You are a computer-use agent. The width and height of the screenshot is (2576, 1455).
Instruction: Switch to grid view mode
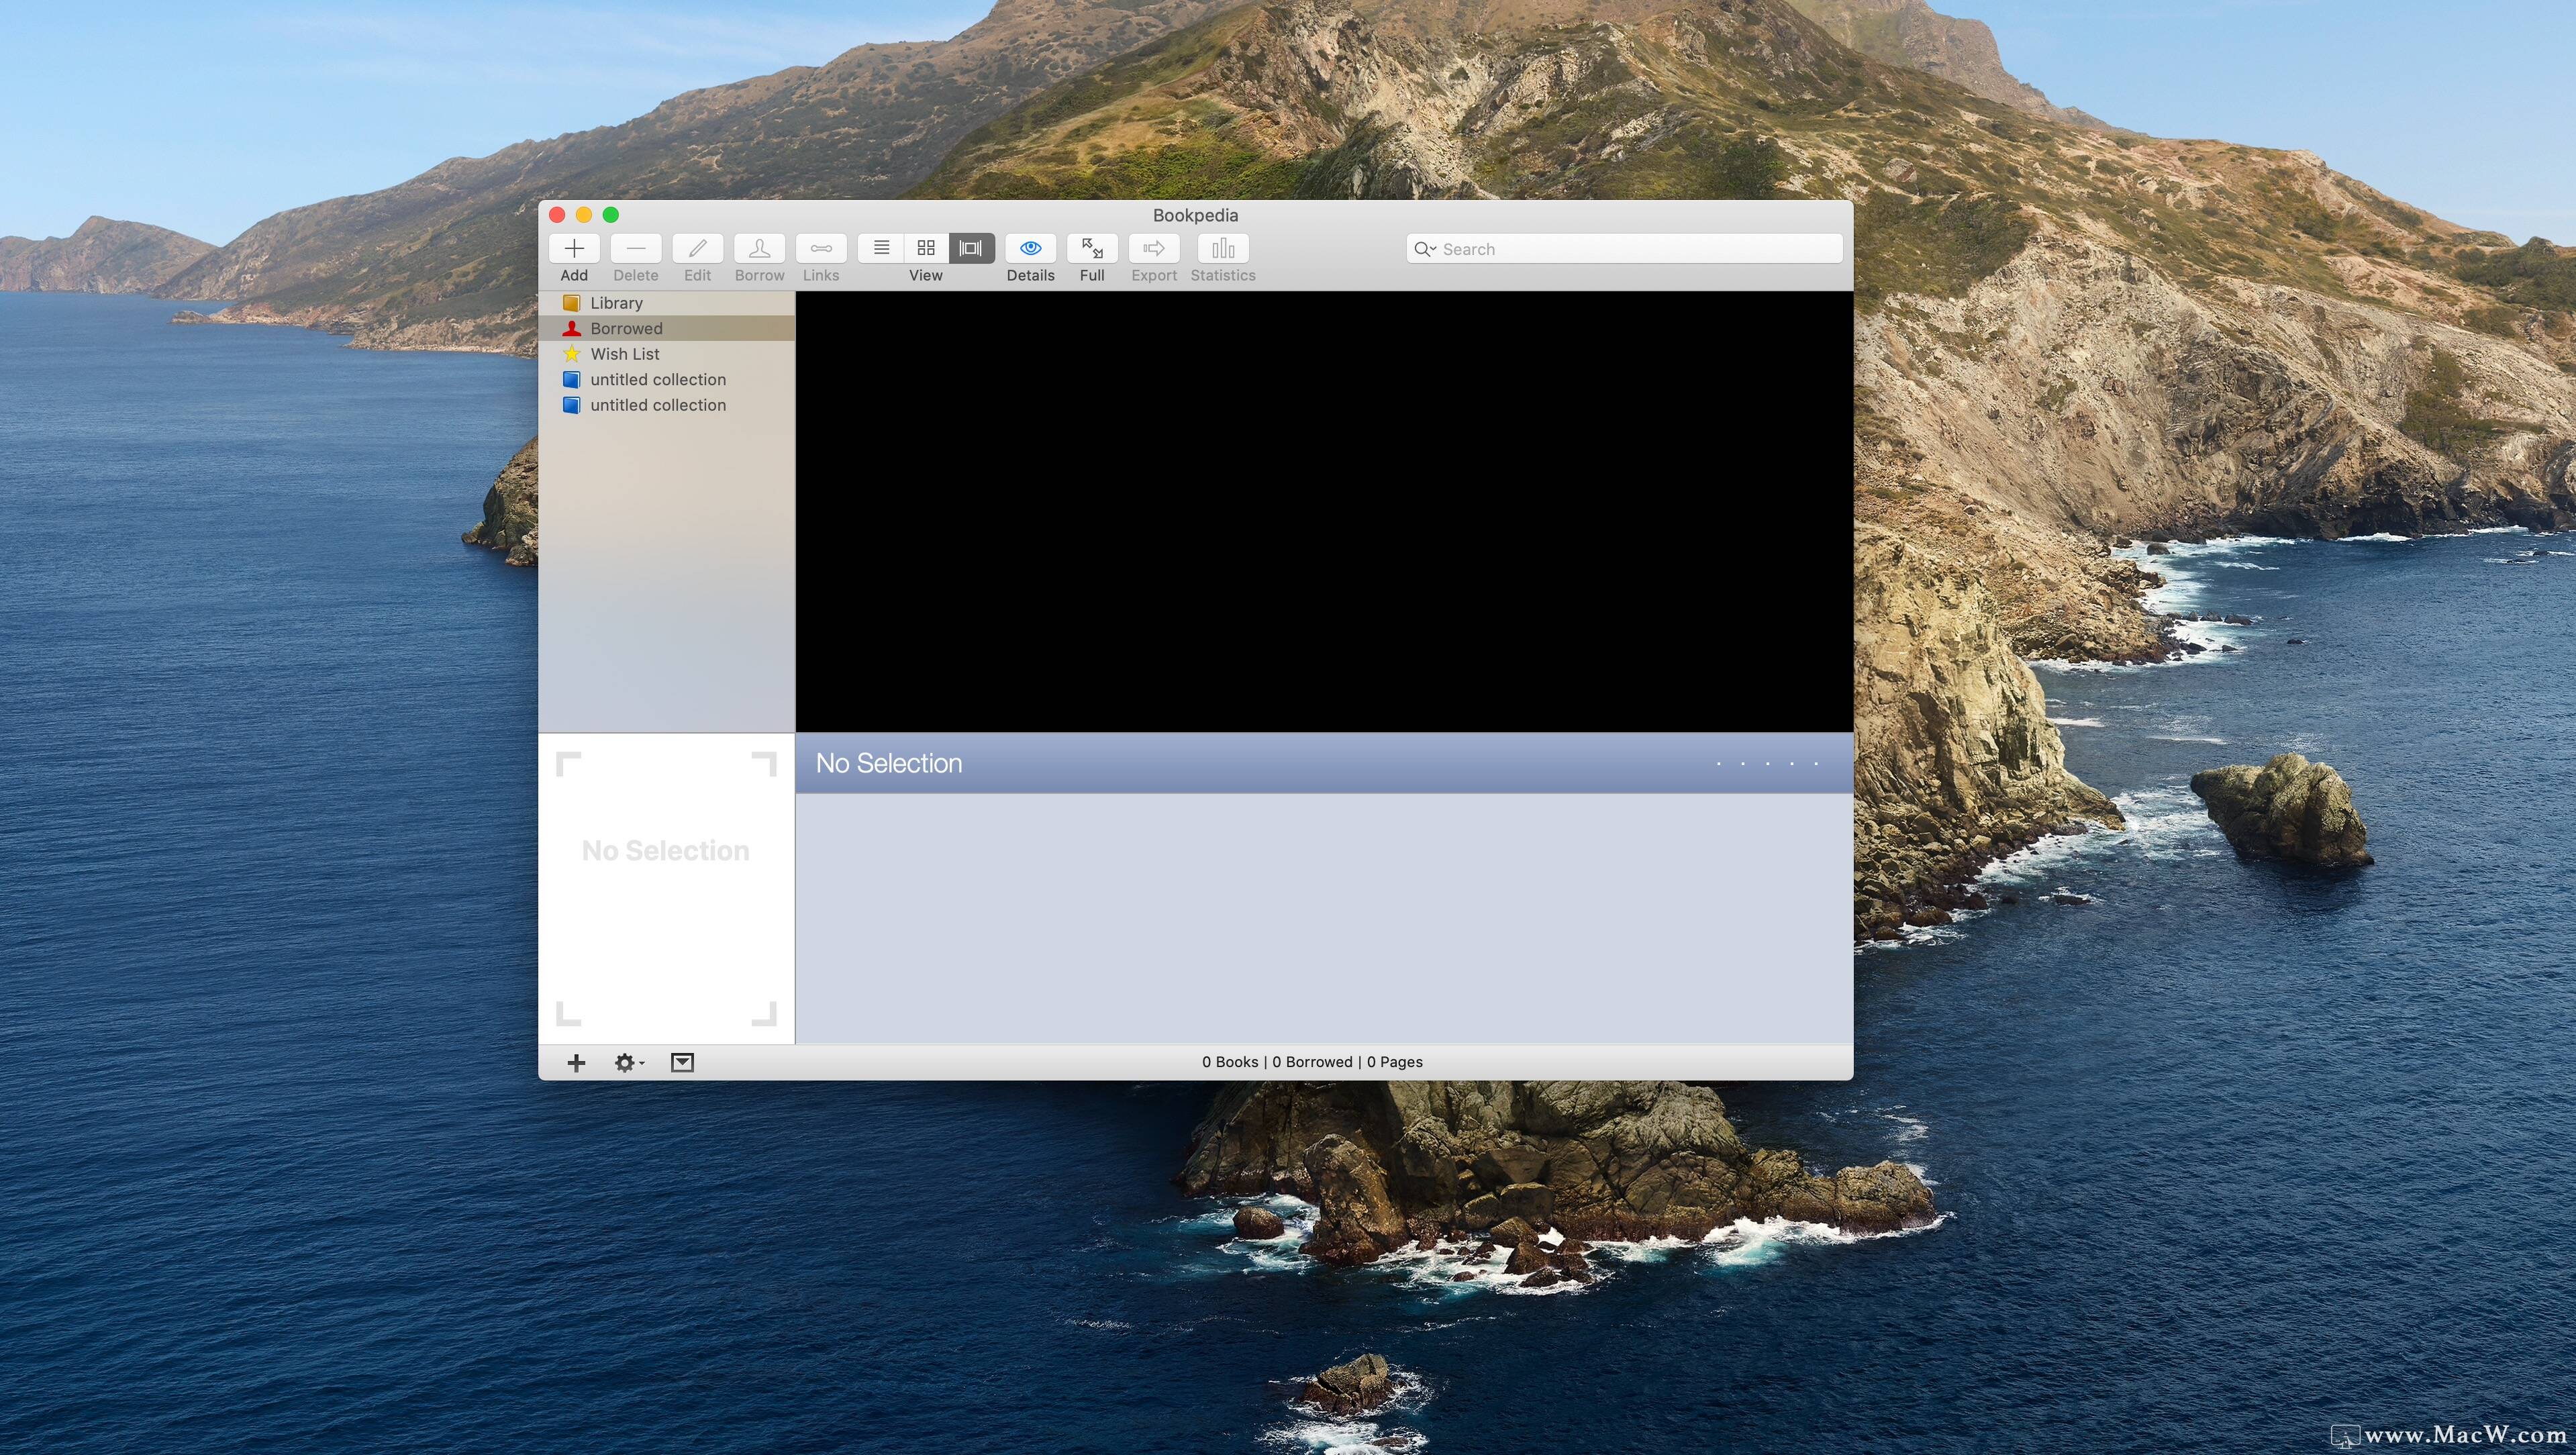click(926, 248)
